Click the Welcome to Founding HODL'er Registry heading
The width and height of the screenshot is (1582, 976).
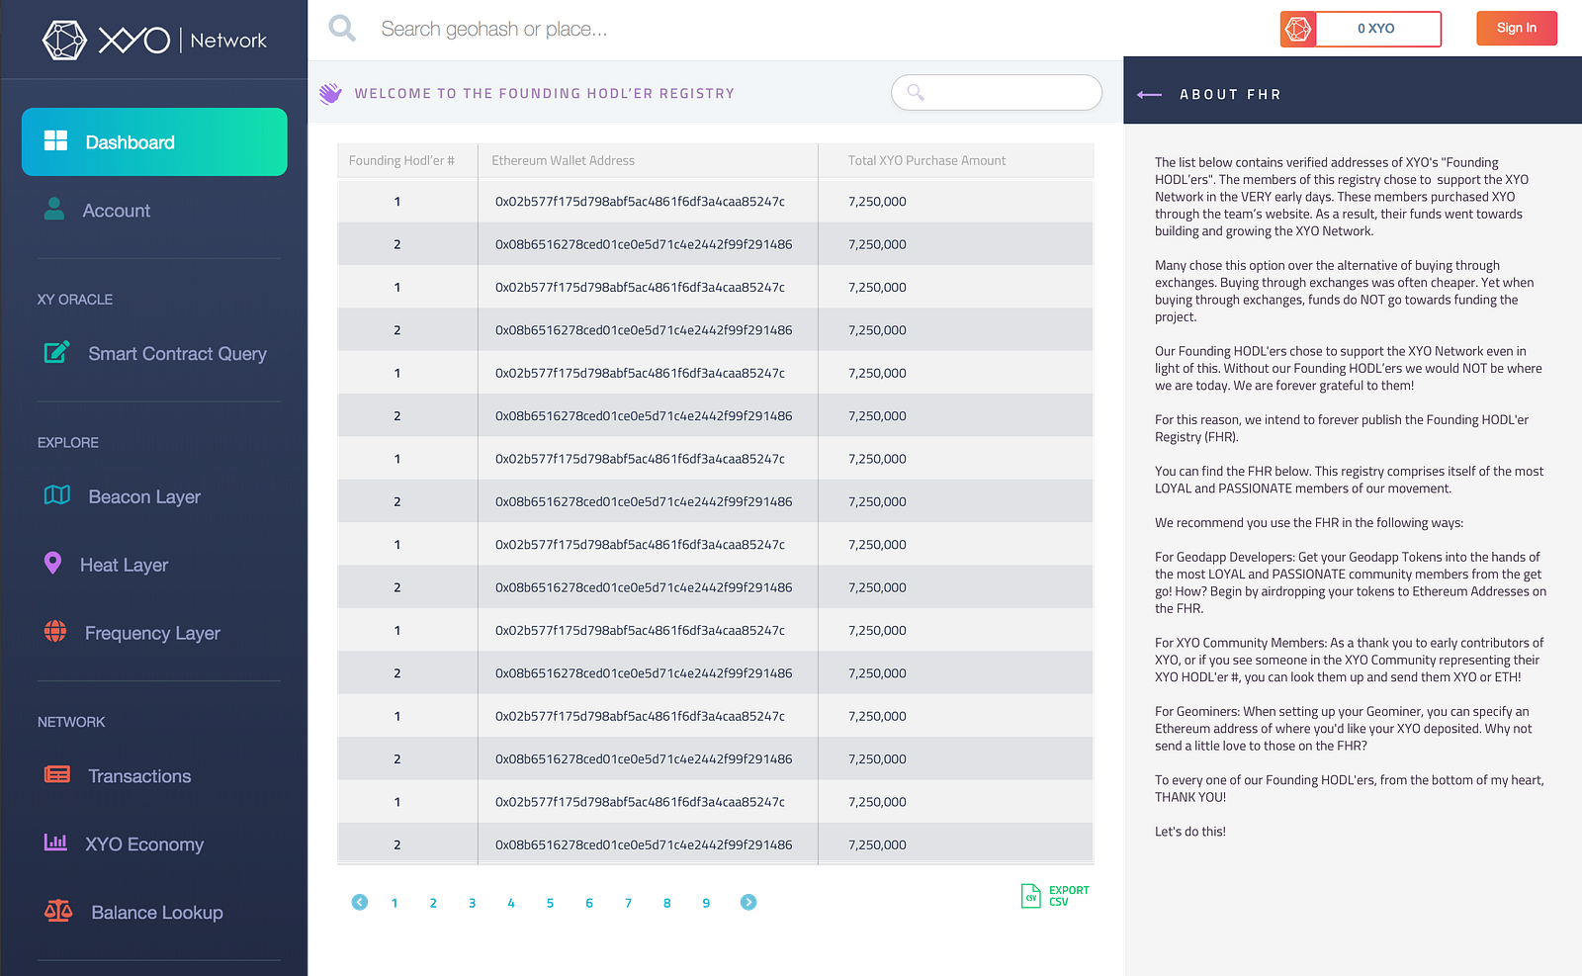coord(545,94)
